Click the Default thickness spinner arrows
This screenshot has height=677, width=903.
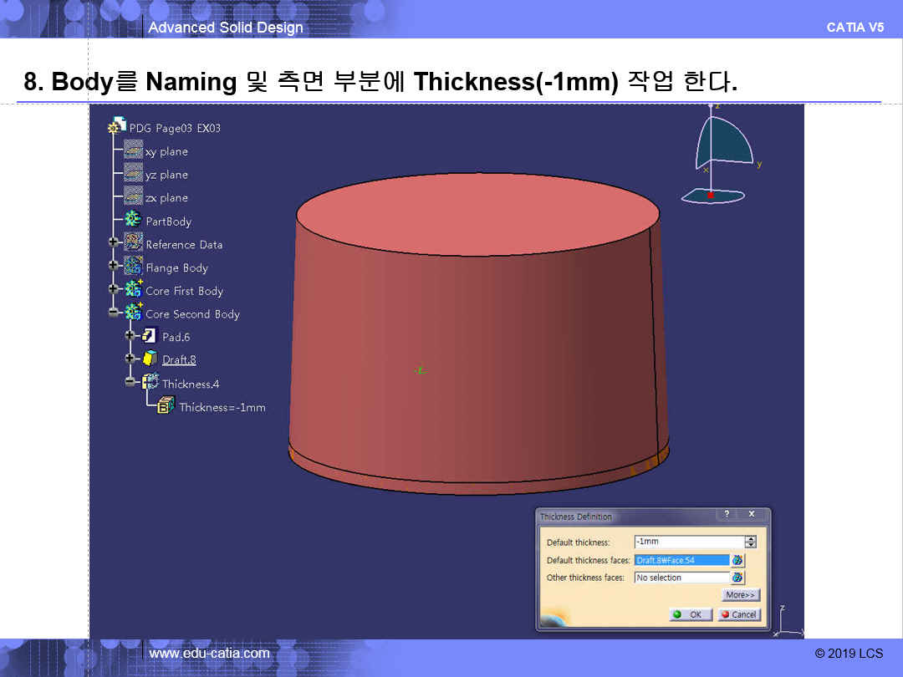(x=750, y=542)
